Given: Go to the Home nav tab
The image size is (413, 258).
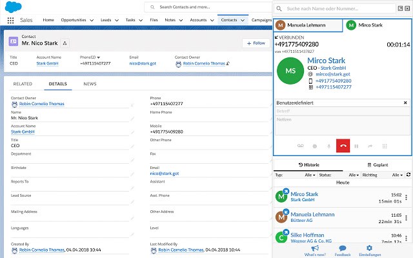Looking at the screenshot, I should point(48,20).
